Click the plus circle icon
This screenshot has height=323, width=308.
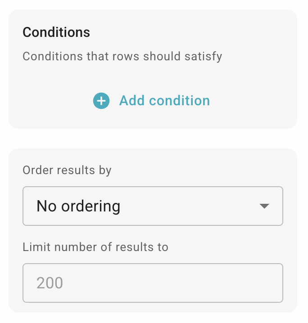(x=101, y=101)
